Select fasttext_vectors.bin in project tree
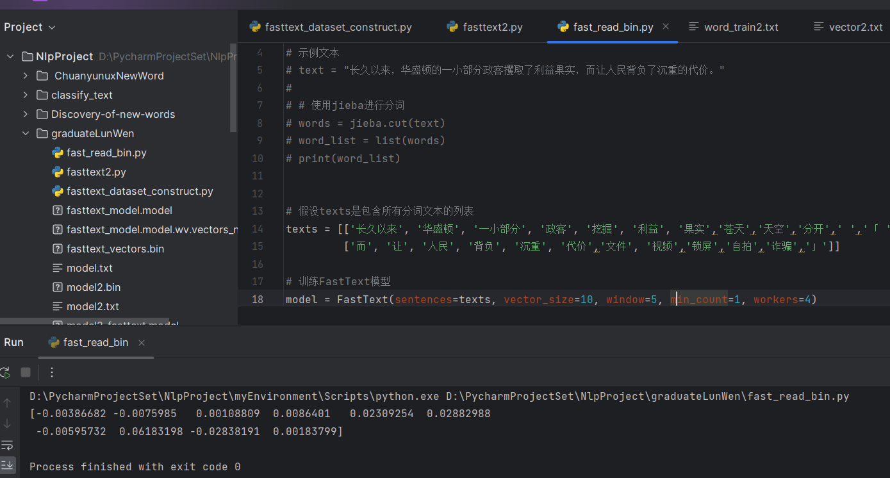Image resolution: width=890 pixels, height=478 pixels. [x=115, y=249]
